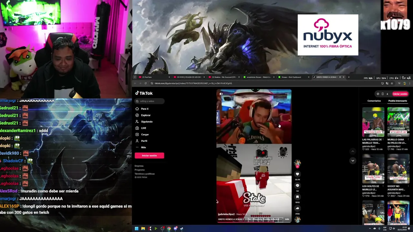
Task: Share video with the arrow icon
Action: tap(297, 208)
